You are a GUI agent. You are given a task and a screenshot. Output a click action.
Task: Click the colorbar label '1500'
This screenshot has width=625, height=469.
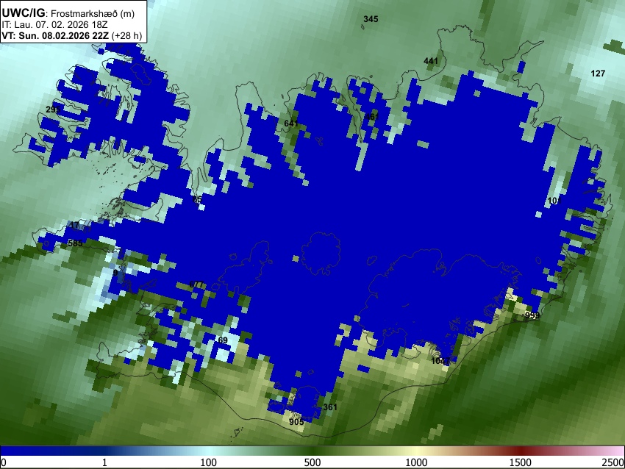click(x=521, y=462)
